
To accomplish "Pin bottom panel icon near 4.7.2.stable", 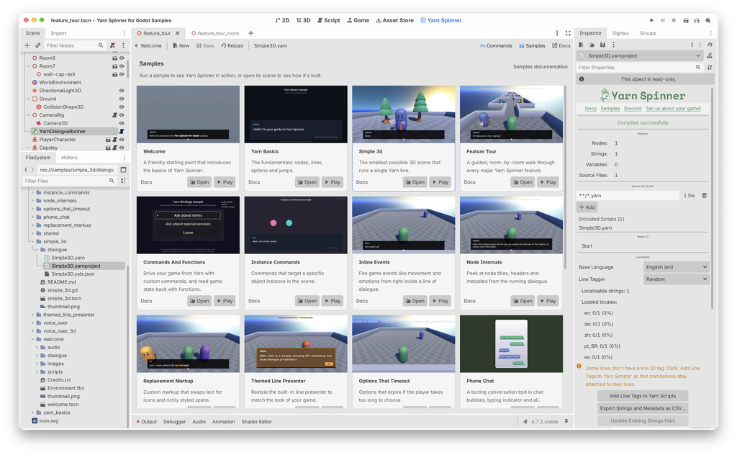I will 566,422.
